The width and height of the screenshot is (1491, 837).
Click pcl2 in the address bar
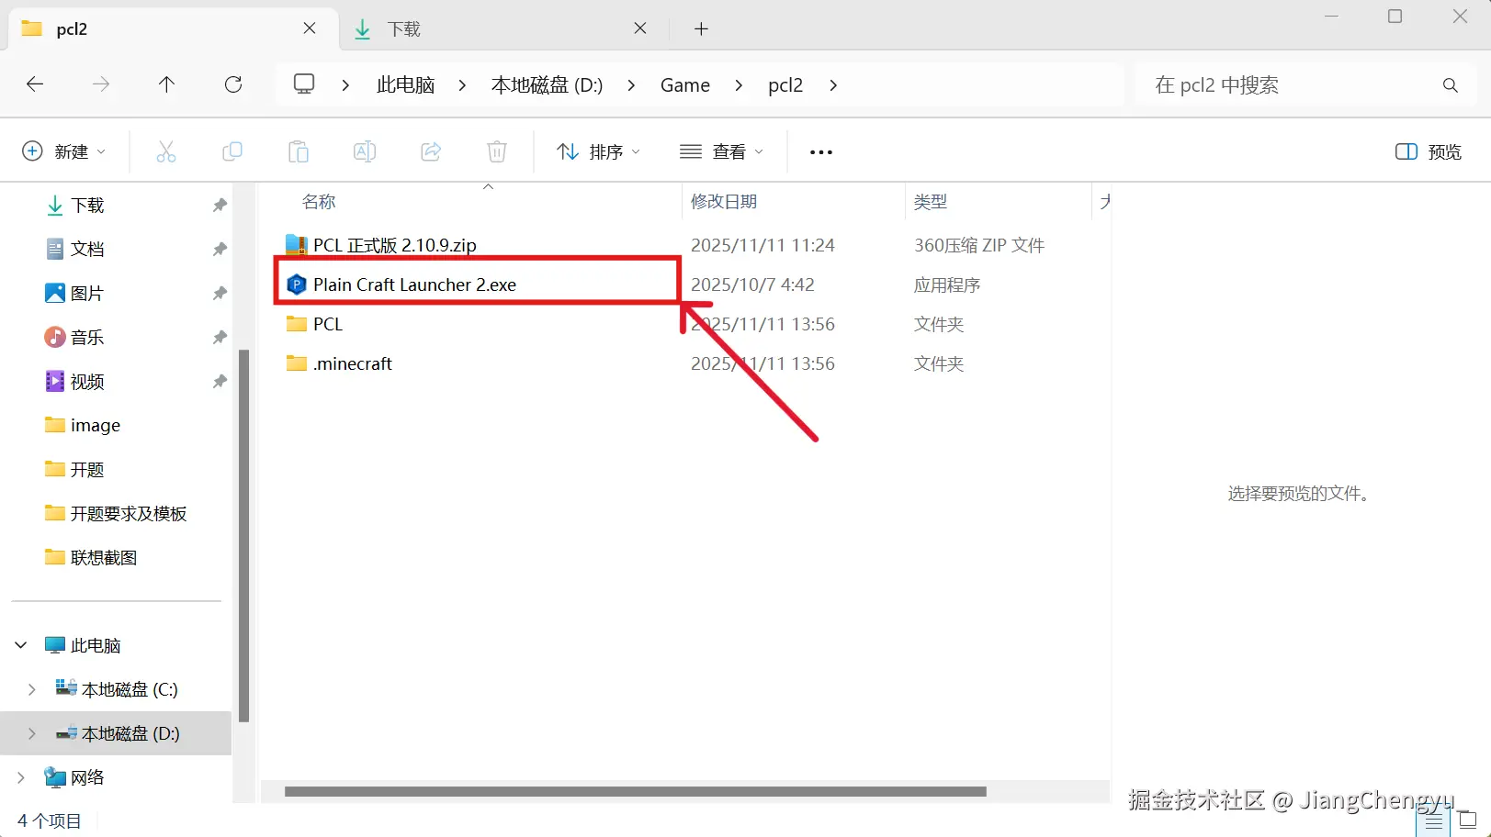click(x=785, y=85)
